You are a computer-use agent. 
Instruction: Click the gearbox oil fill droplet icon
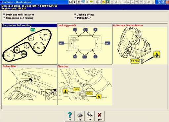(x=99, y=97)
